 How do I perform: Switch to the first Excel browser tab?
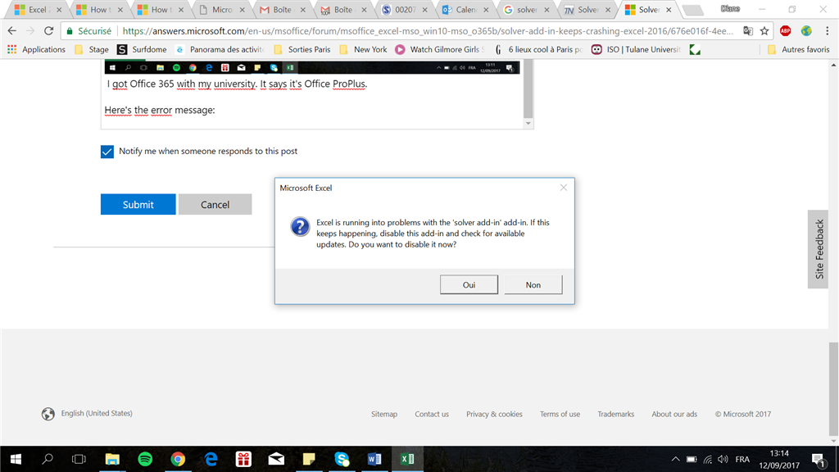click(38, 10)
